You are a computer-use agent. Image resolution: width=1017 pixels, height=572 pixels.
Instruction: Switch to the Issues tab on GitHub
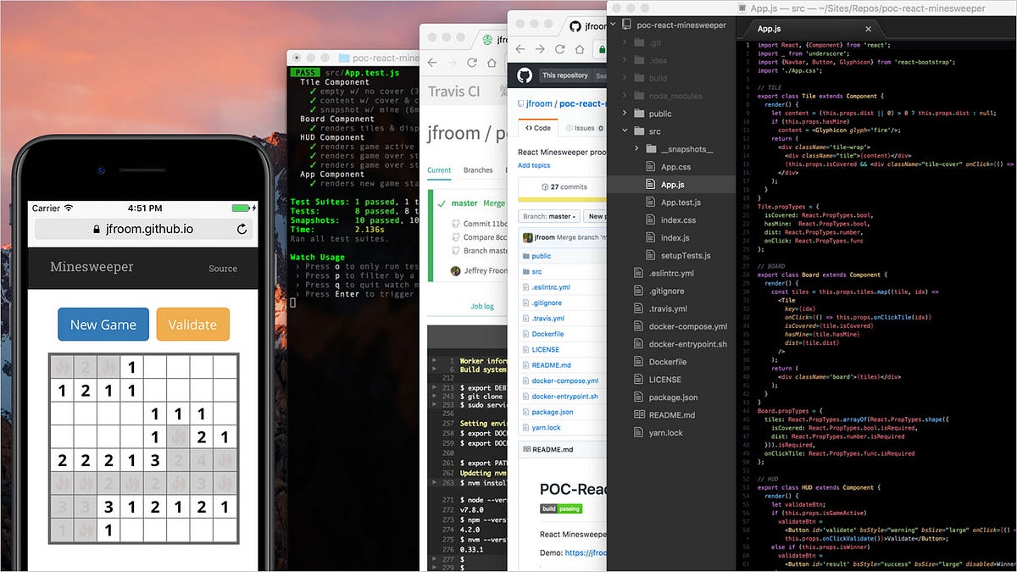(583, 129)
